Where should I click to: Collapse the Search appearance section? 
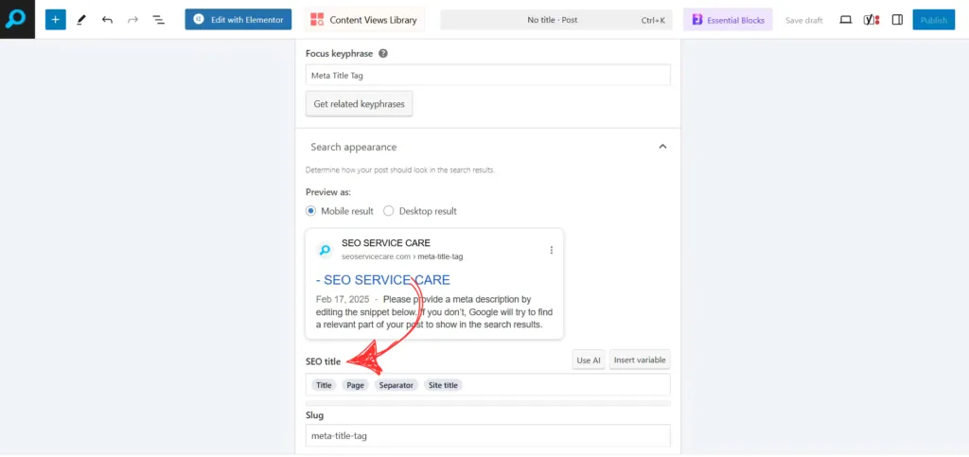662,147
